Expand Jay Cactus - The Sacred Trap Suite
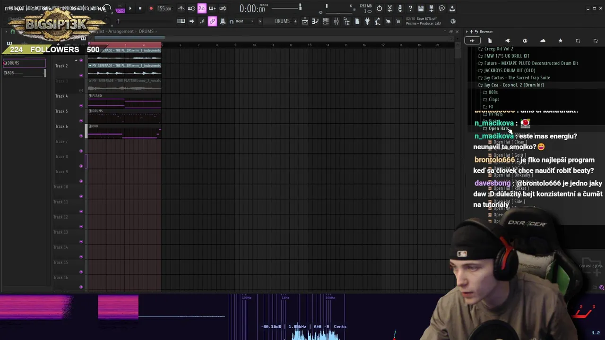The image size is (605, 340). click(514, 77)
